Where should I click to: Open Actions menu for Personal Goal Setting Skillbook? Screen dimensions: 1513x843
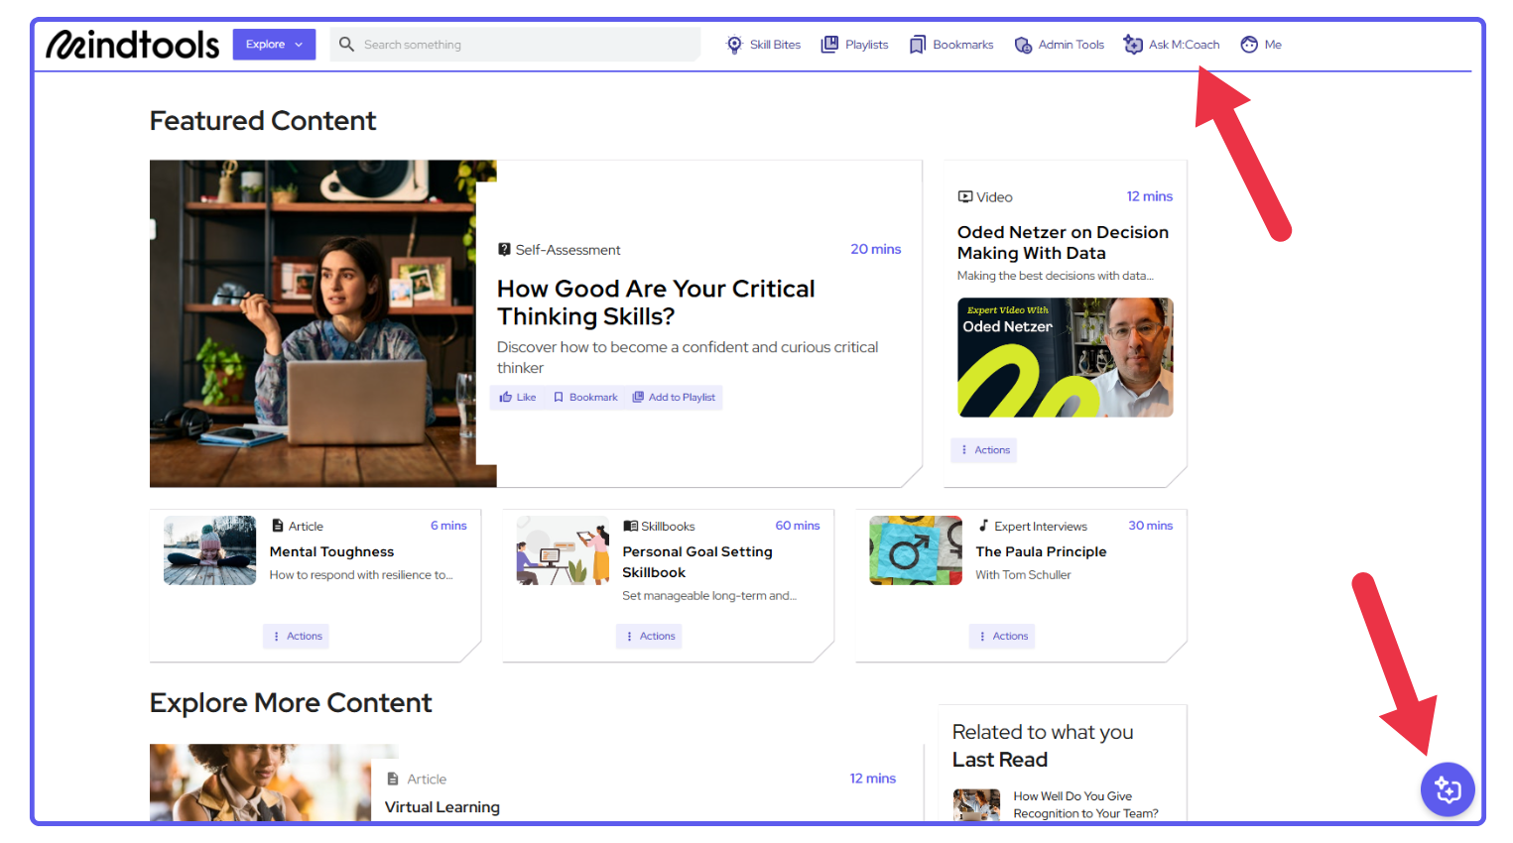click(x=650, y=637)
